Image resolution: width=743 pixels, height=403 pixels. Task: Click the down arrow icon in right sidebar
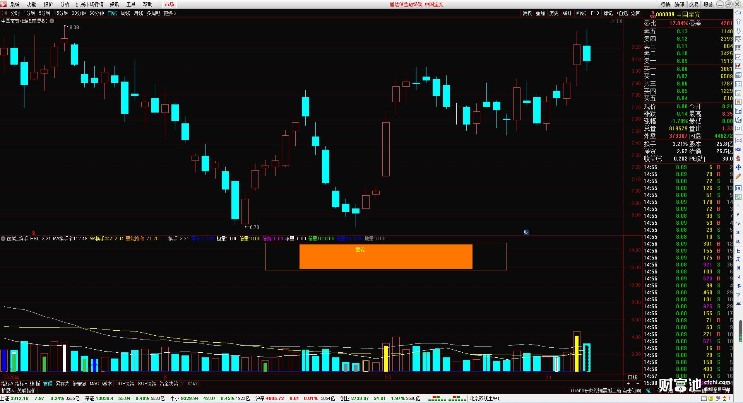point(738,31)
